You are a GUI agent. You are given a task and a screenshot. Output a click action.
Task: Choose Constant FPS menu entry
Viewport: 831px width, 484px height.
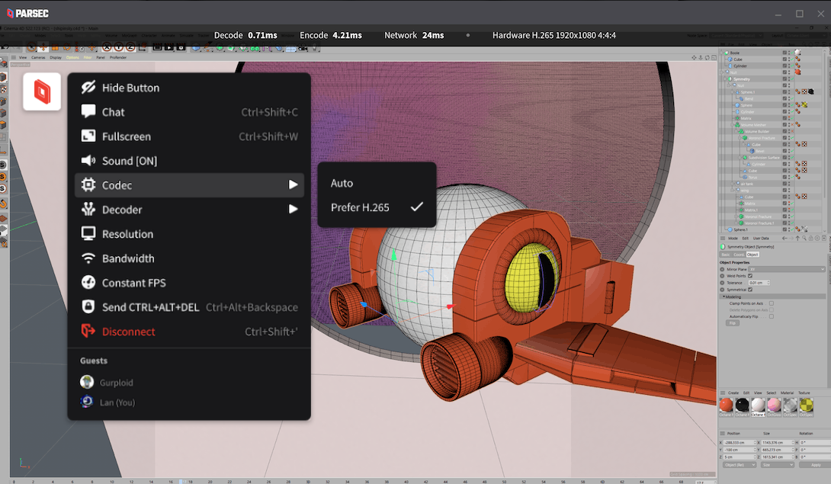[133, 283]
